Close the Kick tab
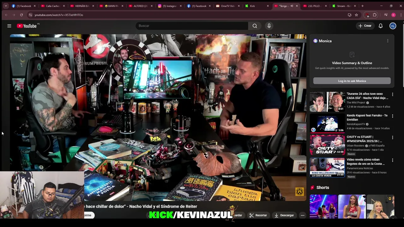The height and width of the screenshot is (227, 404). pos(268,6)
